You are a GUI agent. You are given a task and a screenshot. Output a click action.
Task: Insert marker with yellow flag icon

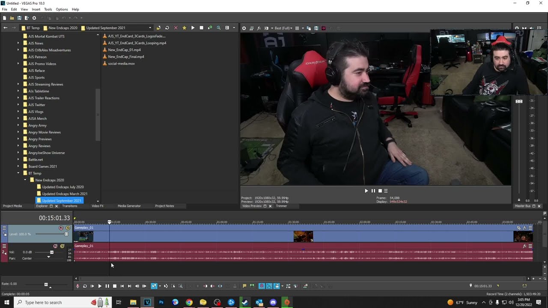[x=244, y=286]
